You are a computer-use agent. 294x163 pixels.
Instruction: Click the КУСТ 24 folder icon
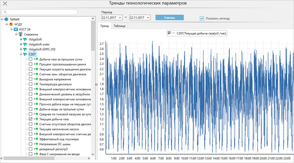click(16, 29)
